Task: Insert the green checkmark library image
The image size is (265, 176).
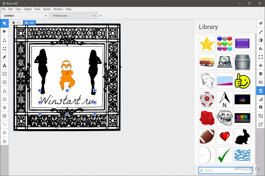Action: point(225,155)
